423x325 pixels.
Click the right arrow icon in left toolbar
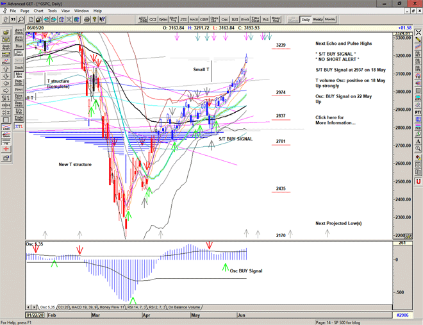tap(6, 90)
